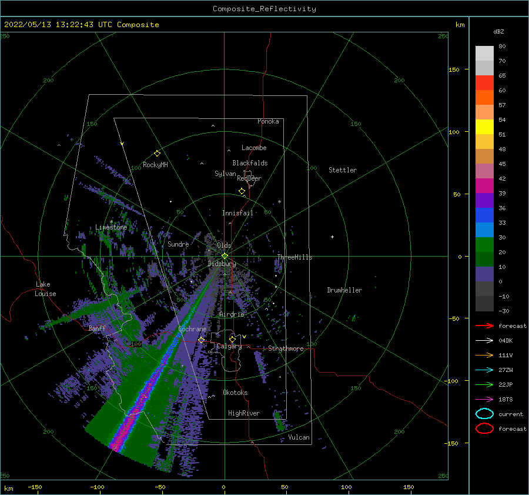Click the yellow diamond marker beside RockyMH
This screenshot has height=495, width=529.
pyautogui.click(x=157, y=154)
